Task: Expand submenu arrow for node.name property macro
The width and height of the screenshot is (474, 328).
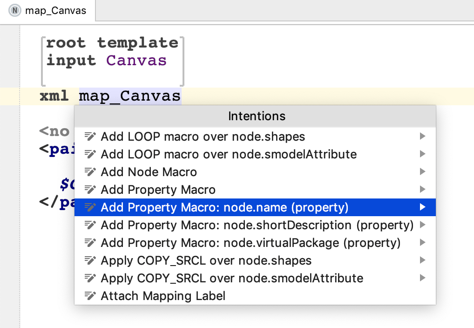Action: click(x=422, y=207)
